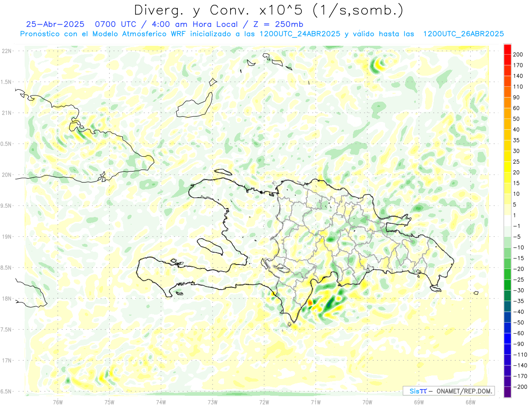Click the '21N' latitude label

(6, 113)
